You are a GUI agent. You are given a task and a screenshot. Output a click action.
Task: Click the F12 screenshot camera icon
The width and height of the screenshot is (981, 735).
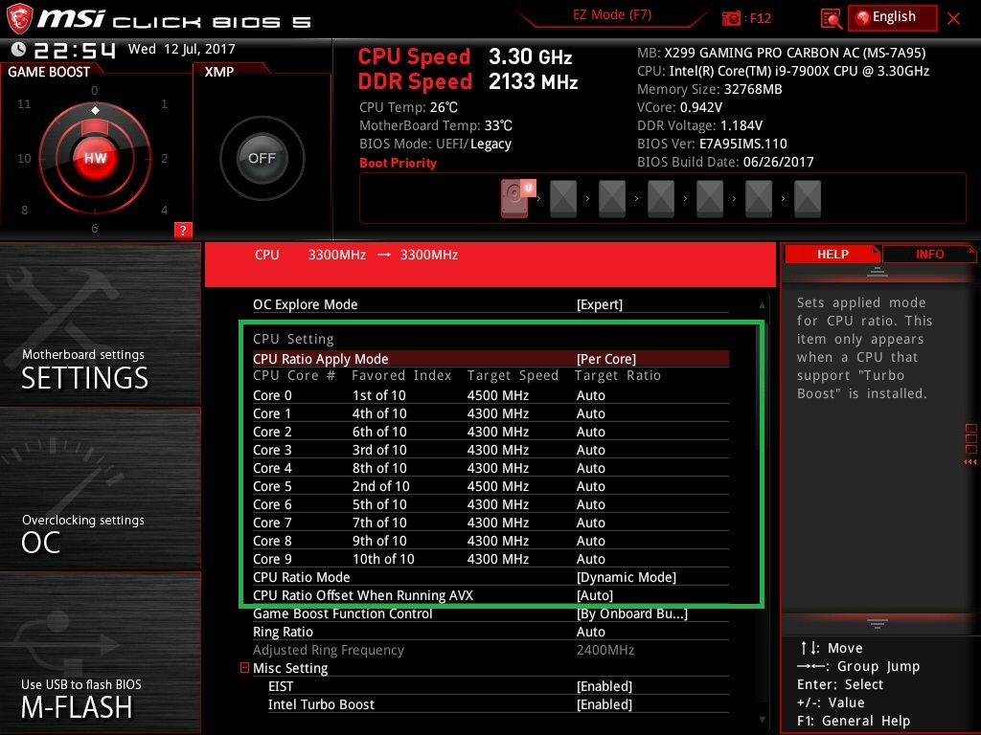click(732, 18)
